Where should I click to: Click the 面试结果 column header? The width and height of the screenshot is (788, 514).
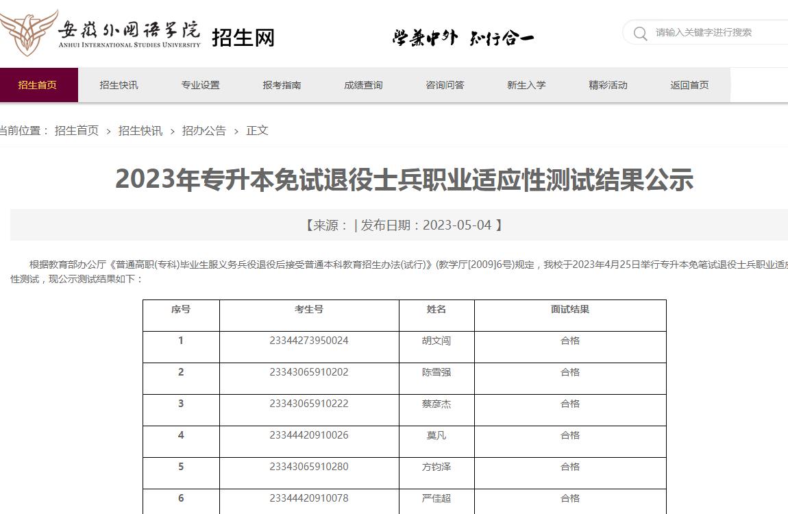point(570,310)
